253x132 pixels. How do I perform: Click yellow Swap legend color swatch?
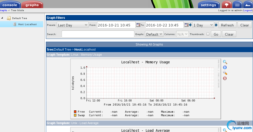point(75,115)
